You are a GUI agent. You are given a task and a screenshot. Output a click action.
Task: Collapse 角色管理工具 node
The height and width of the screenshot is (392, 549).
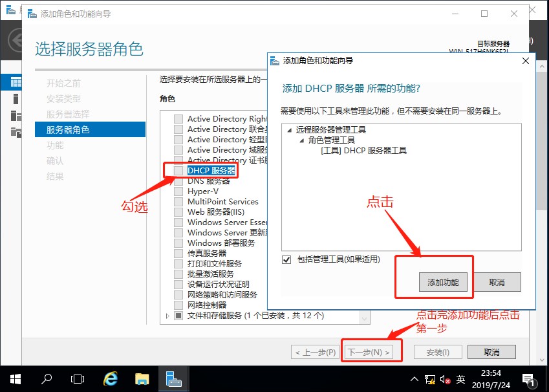pyautogui.click(x=302, y=141)
